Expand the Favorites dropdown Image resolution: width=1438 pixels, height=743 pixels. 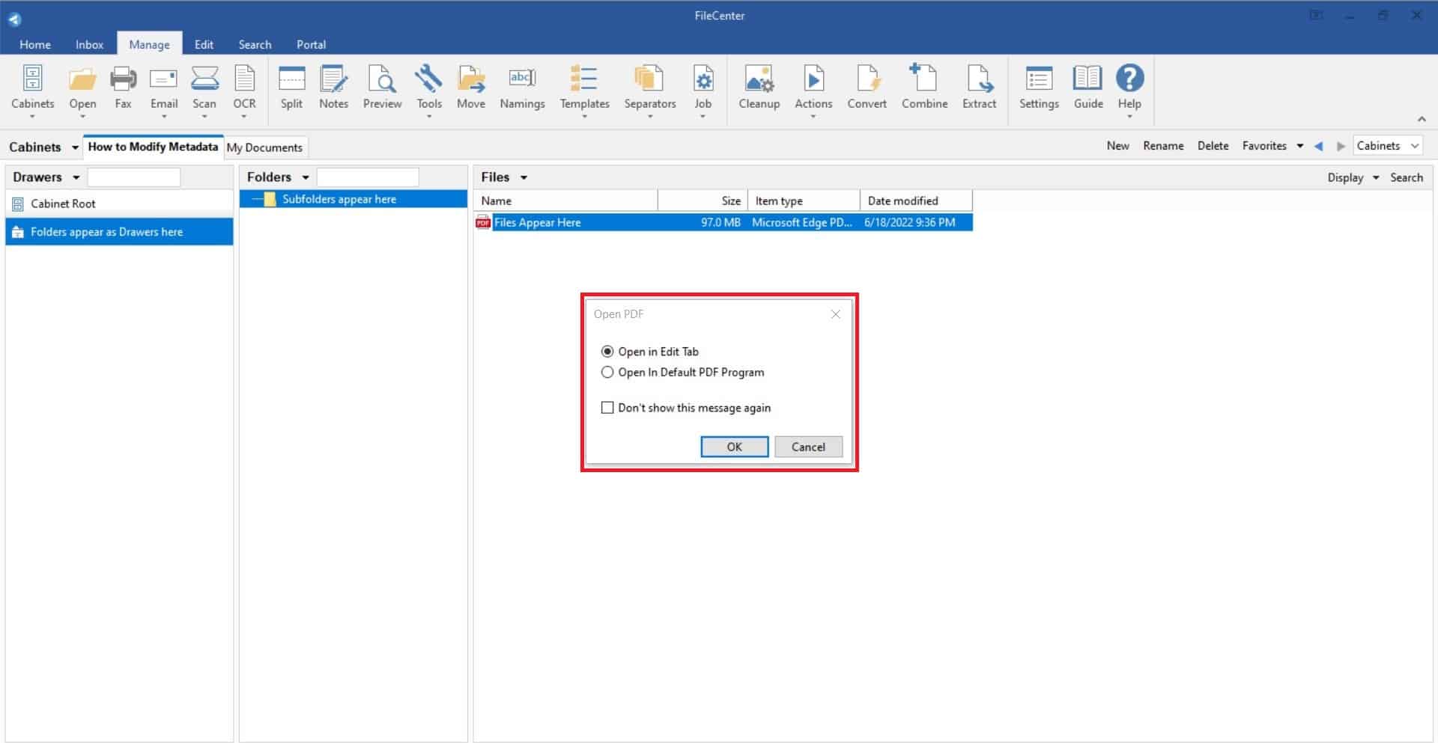(1299, 146)
